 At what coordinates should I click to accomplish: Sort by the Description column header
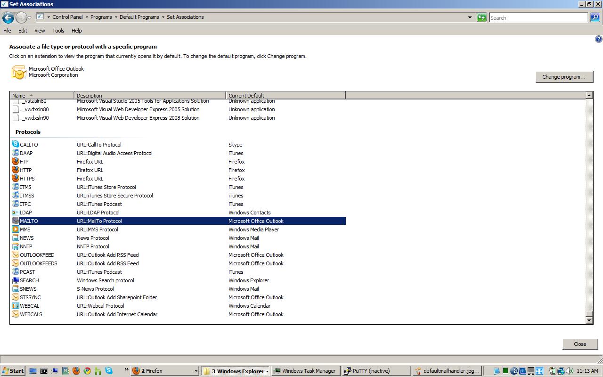(150, 95)
